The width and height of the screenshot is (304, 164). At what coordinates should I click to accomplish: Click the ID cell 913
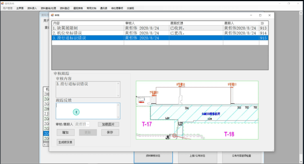click(x=264, y=28)
